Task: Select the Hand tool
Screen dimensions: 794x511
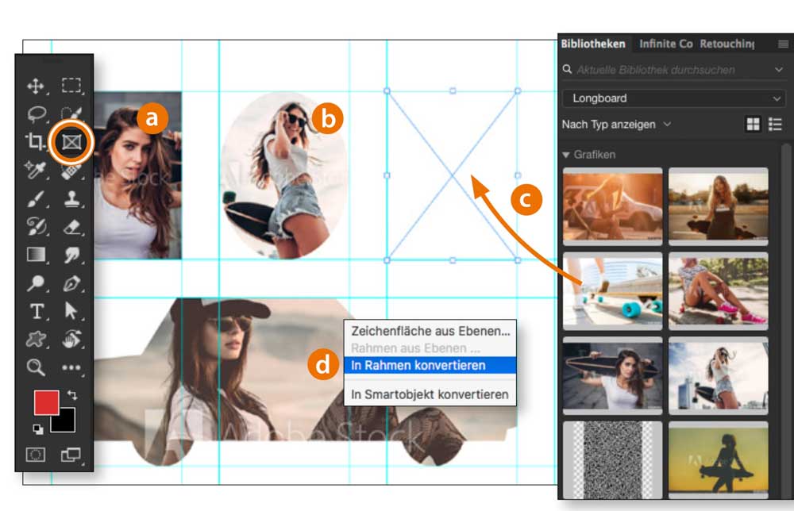Action: tap(71, 339)
